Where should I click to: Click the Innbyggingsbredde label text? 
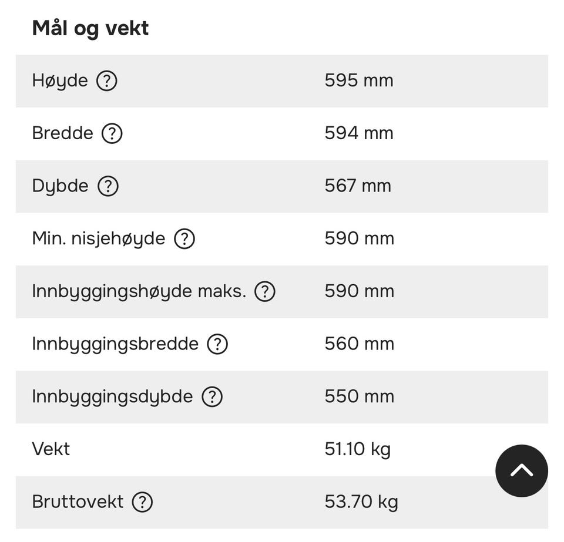[115, 344]
